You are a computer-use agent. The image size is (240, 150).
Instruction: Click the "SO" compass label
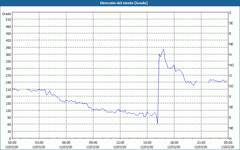[x=231, y=86]
